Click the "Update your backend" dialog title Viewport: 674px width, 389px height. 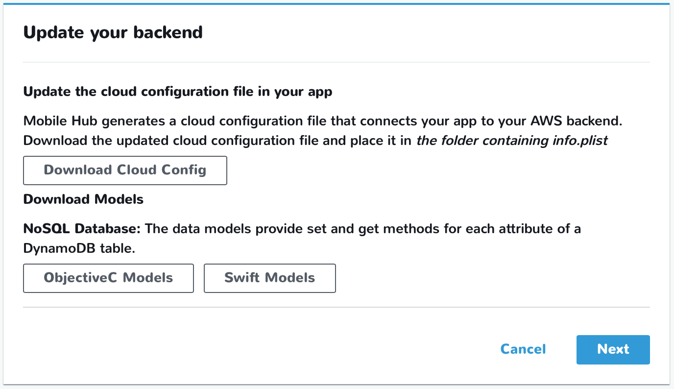click(x=113, y=33)
